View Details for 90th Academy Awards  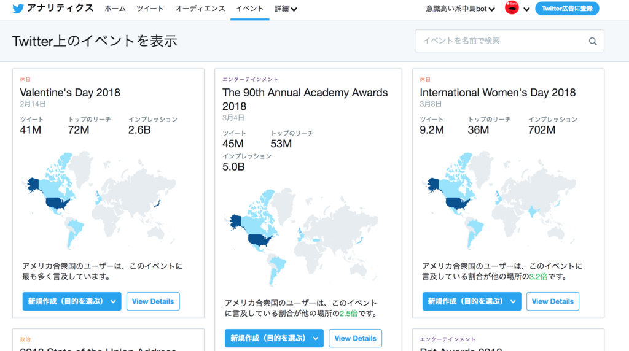click(356, 338)
